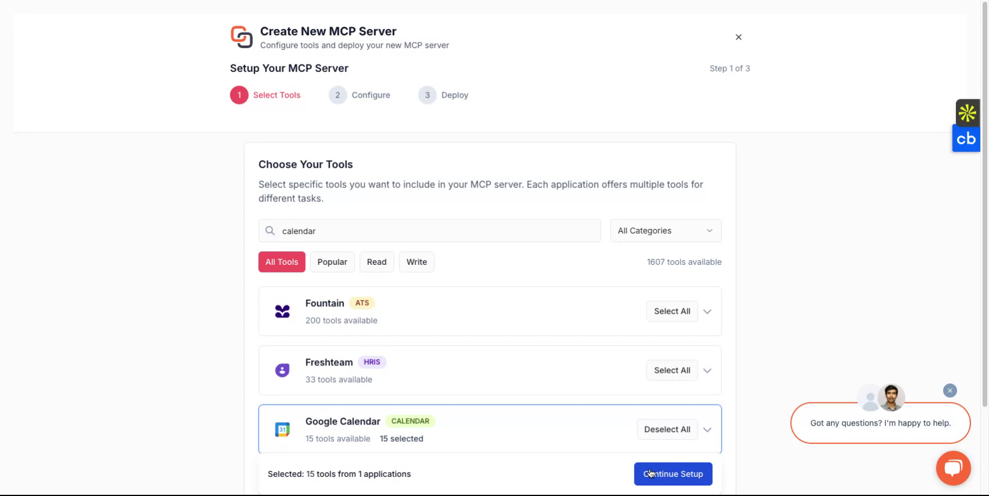Click the ATS tag on Fountain

click(362, 303)
